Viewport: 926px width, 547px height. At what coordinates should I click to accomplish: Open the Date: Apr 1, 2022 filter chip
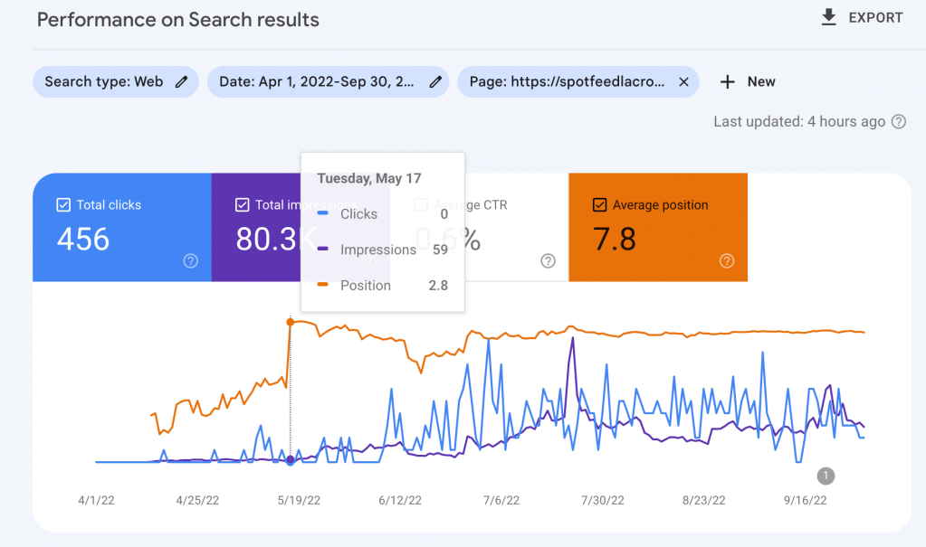[317, 81]
